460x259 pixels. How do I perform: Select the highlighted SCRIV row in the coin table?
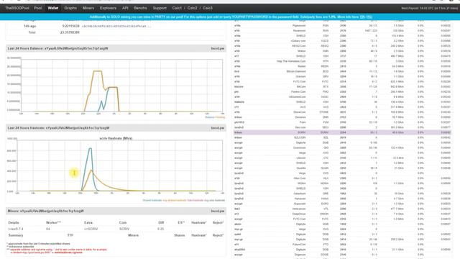pos(342,132)
